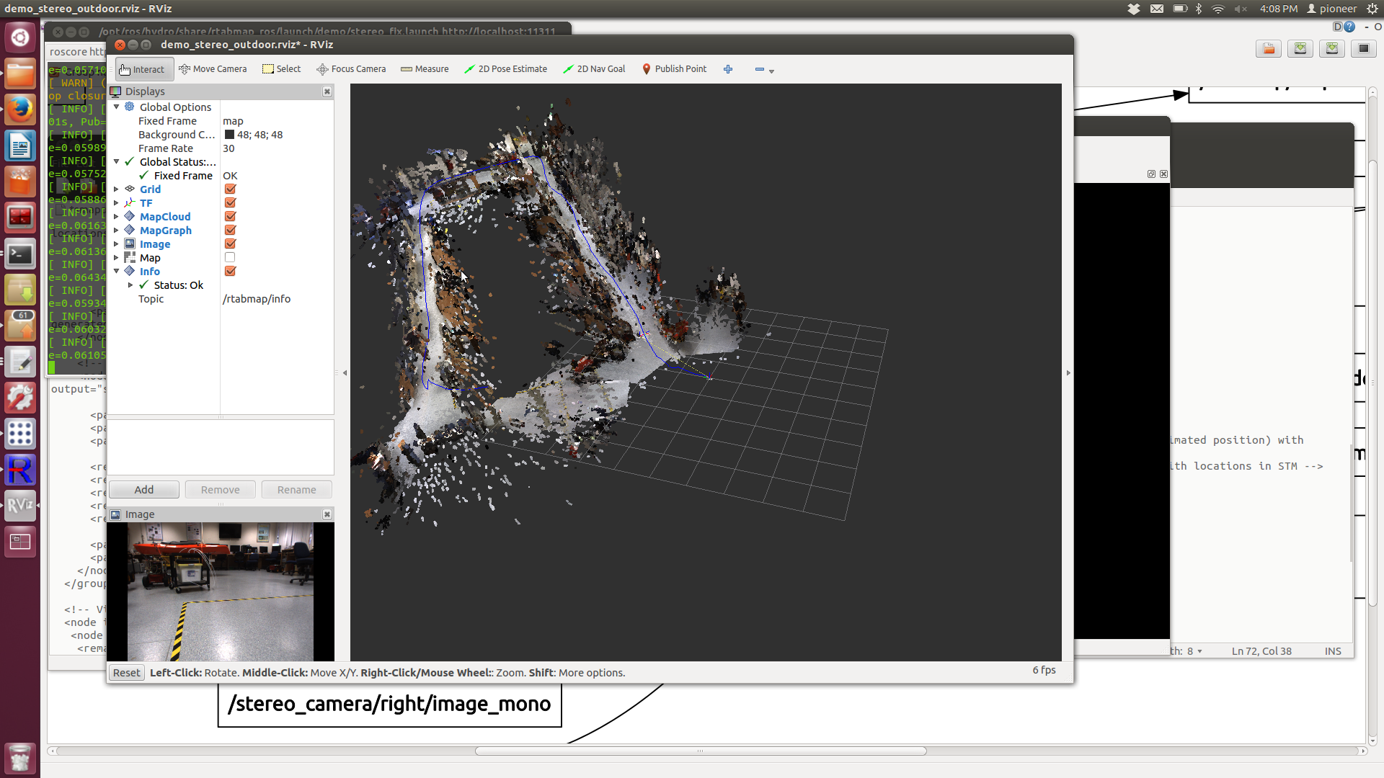
Task: Uncheck the Grid display checkbox
Action: (230, 189)
